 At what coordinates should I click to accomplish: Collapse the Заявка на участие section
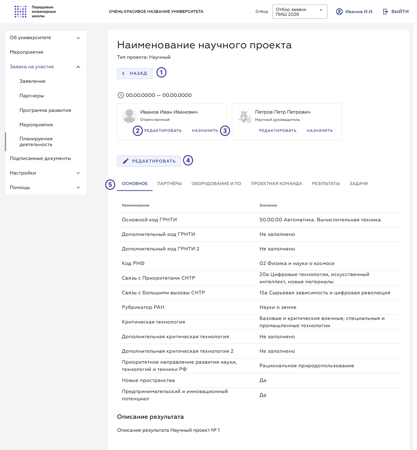tap(46, 67)
